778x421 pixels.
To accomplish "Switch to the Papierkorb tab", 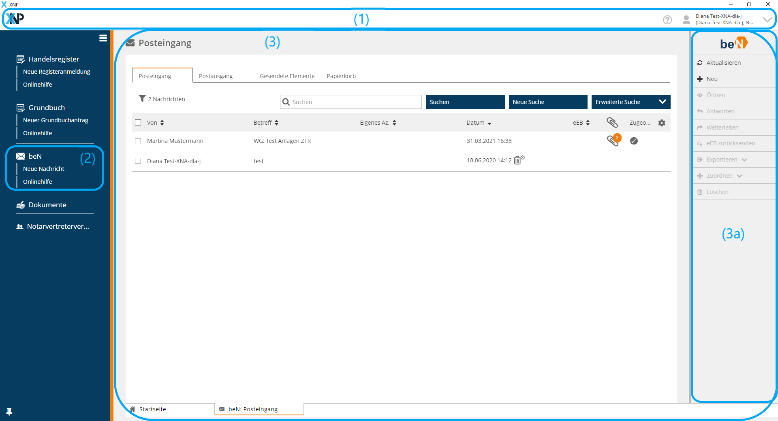I will [341, 76].
